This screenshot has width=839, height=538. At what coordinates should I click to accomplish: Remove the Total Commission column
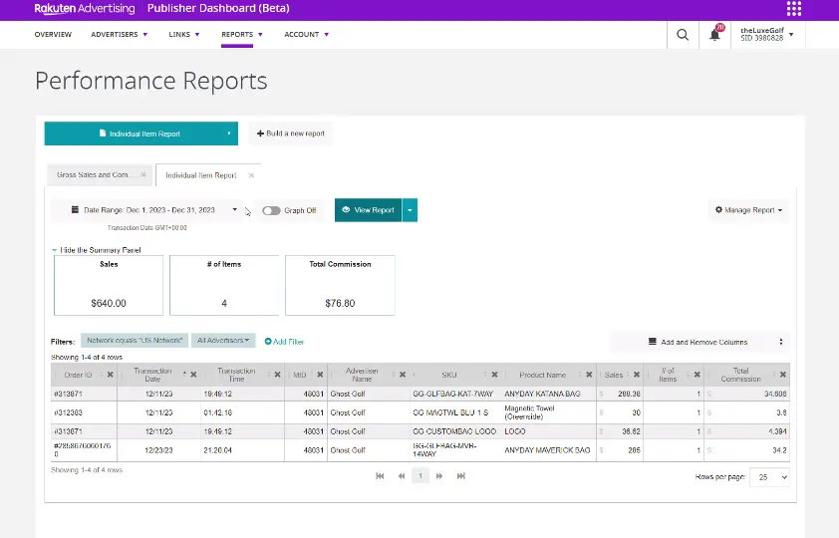pos(783,375)
